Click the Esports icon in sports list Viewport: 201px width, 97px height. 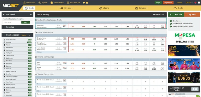pyautogui.click(x=5, y=66)
